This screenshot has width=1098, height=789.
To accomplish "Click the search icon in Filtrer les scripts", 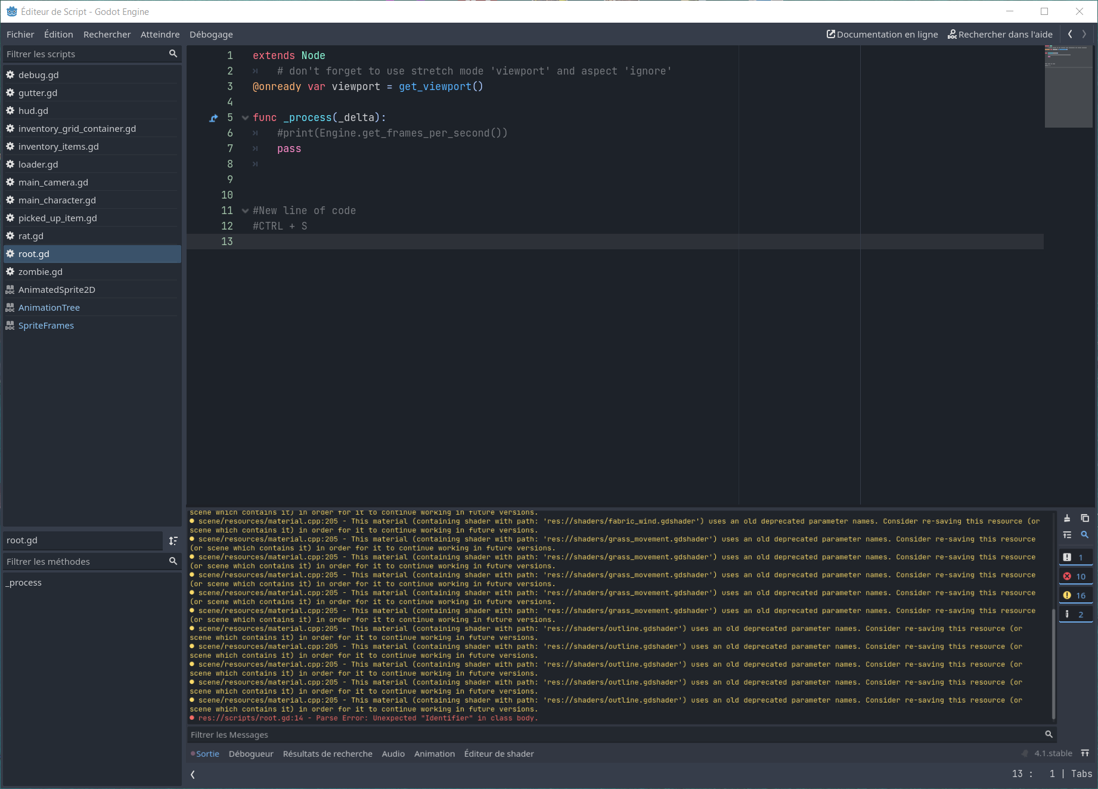I will point(172,54).
